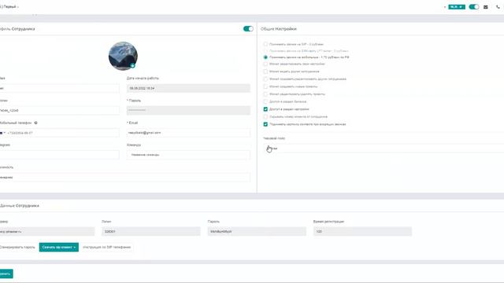Click the 'Общие Настройки' panel heading
Viewport: 504px width, 283px height.
(279, 29)
